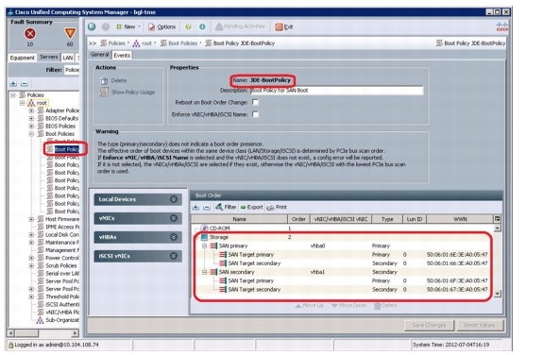Expand the BIOS Policies node
544x355 pixels.
[31, 127]
